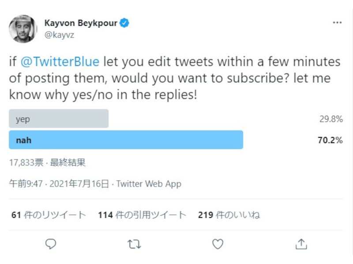Click the 'nah' poll result bar

[x=126, y=140]
